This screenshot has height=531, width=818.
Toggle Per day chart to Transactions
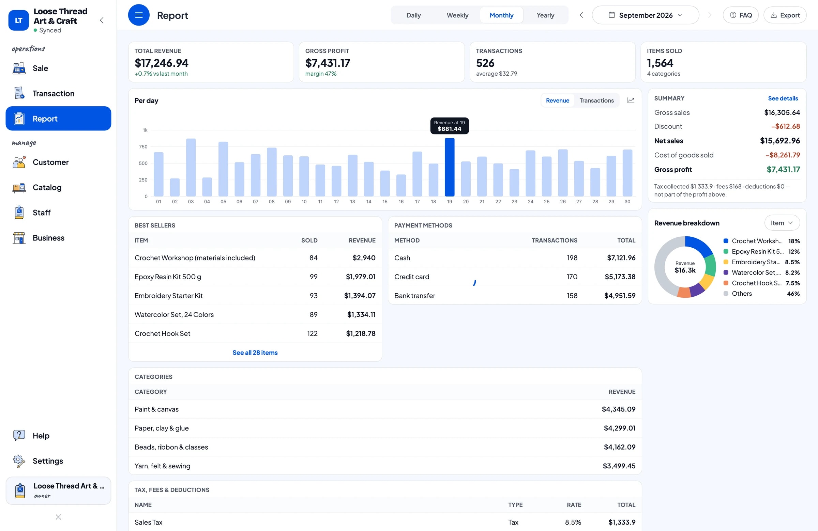point(596,100)
